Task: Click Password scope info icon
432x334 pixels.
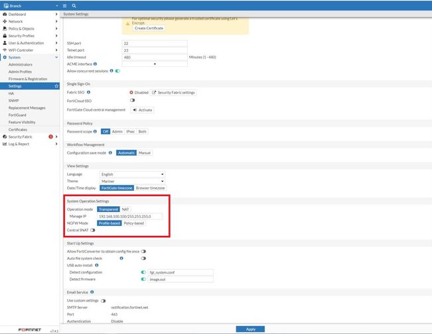Action: click(95, 131)
